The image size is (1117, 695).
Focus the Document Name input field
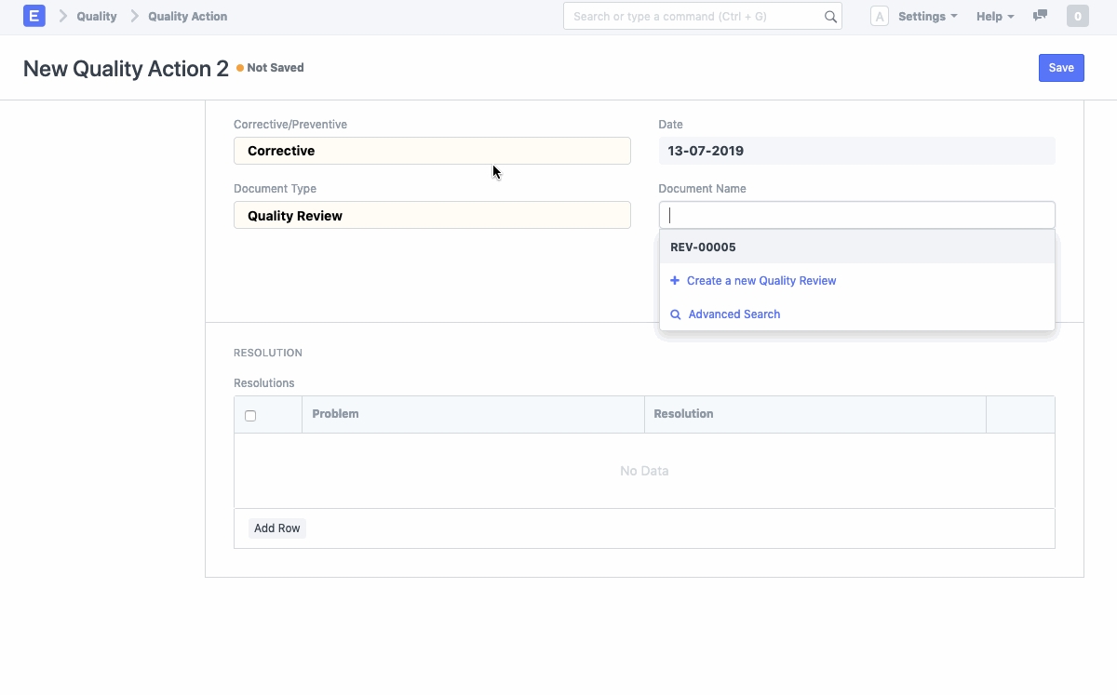point(856,216)
